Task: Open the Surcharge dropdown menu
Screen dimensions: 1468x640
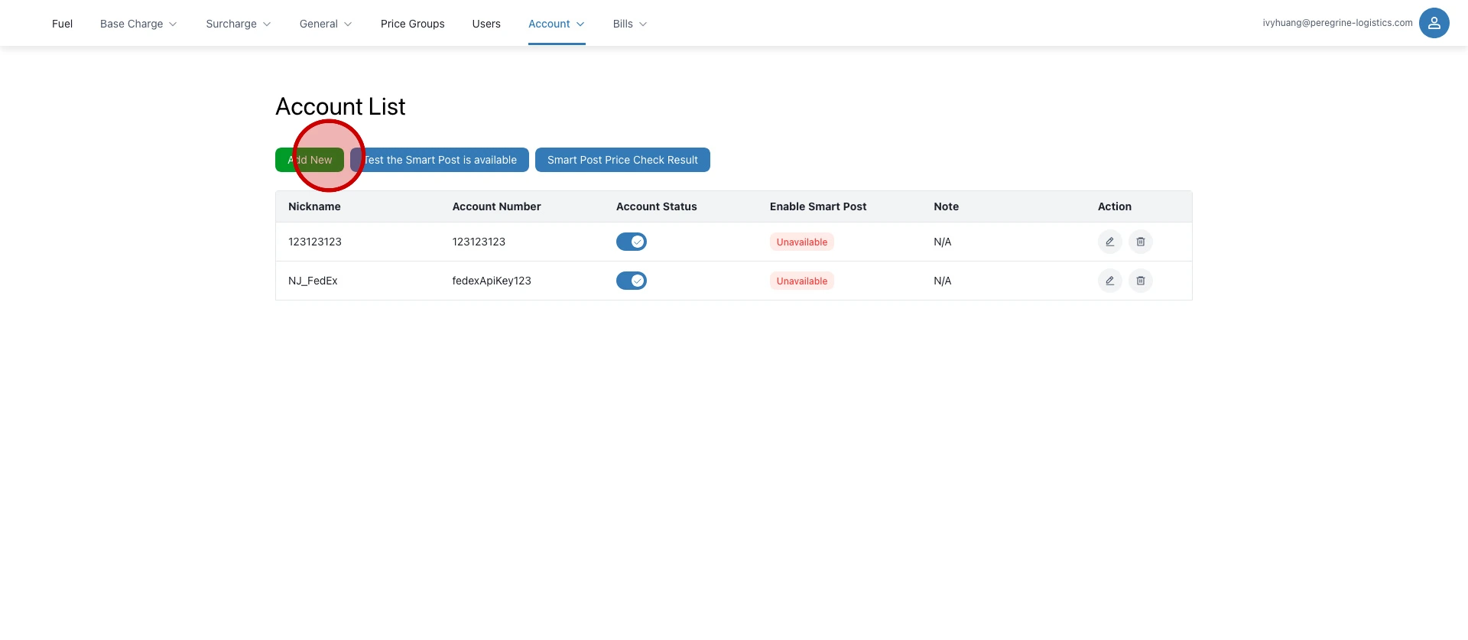Action: point(238,24)
